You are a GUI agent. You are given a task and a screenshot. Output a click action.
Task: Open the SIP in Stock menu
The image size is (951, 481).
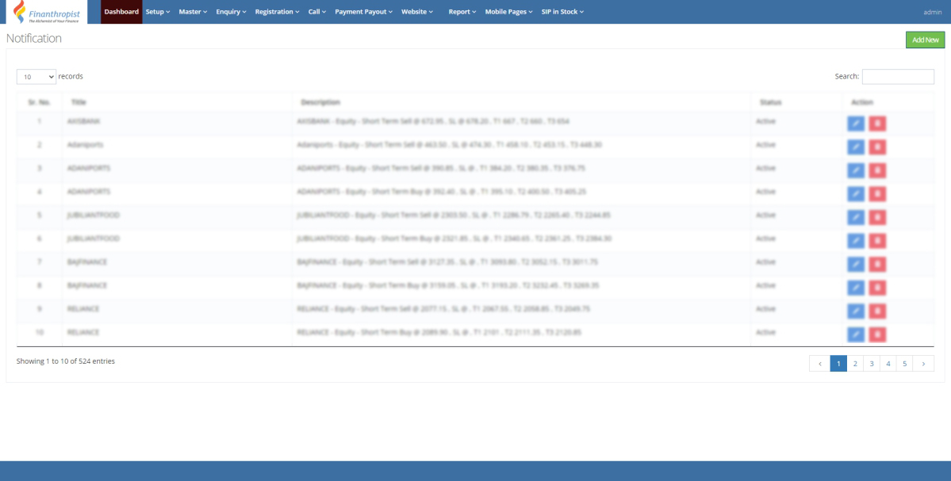point(562,12)
